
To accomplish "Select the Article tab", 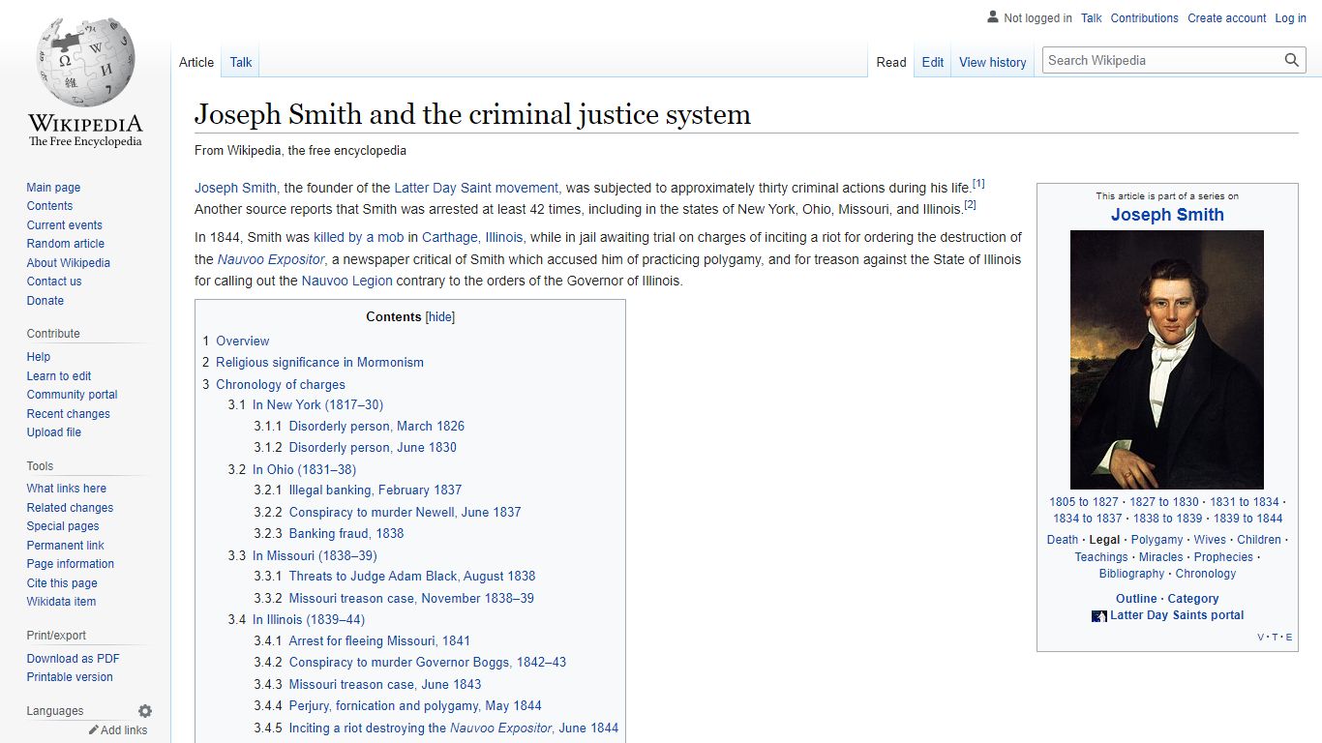I will (196, 62).
